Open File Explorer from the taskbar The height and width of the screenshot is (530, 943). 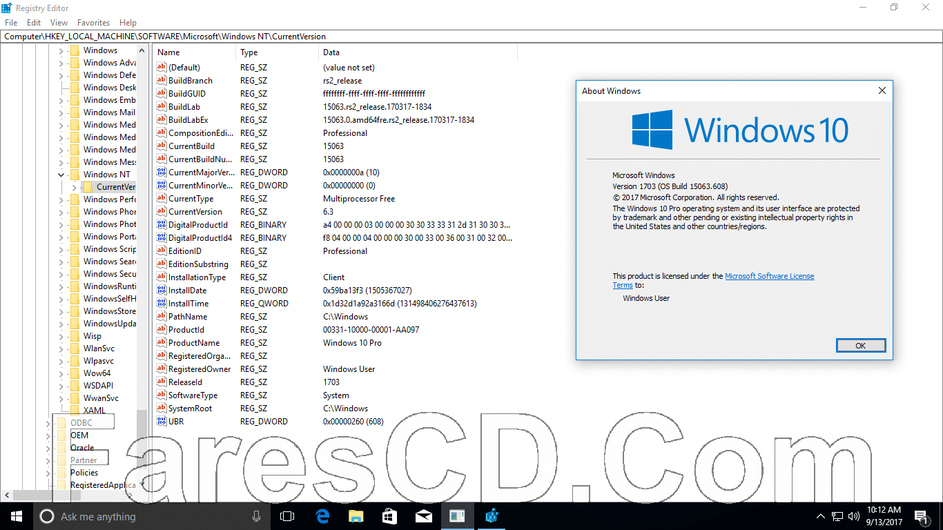pos(356,516)
